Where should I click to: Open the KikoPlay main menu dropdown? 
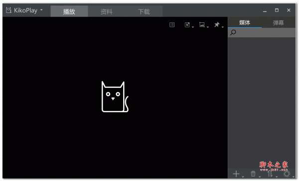coord(24,10)
